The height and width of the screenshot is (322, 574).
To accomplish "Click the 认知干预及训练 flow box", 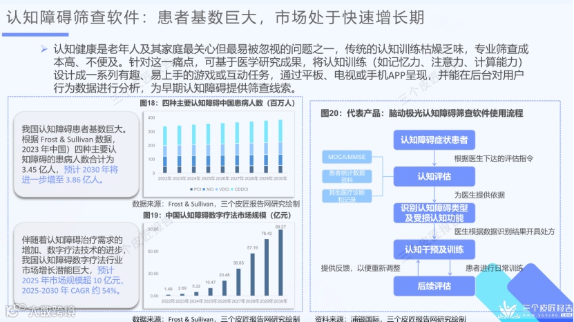I will tap(434, 250).
